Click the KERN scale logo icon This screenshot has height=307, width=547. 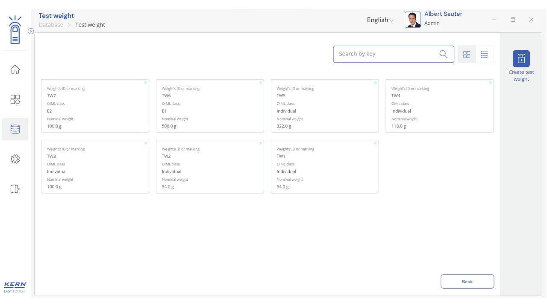pos(15,30)
